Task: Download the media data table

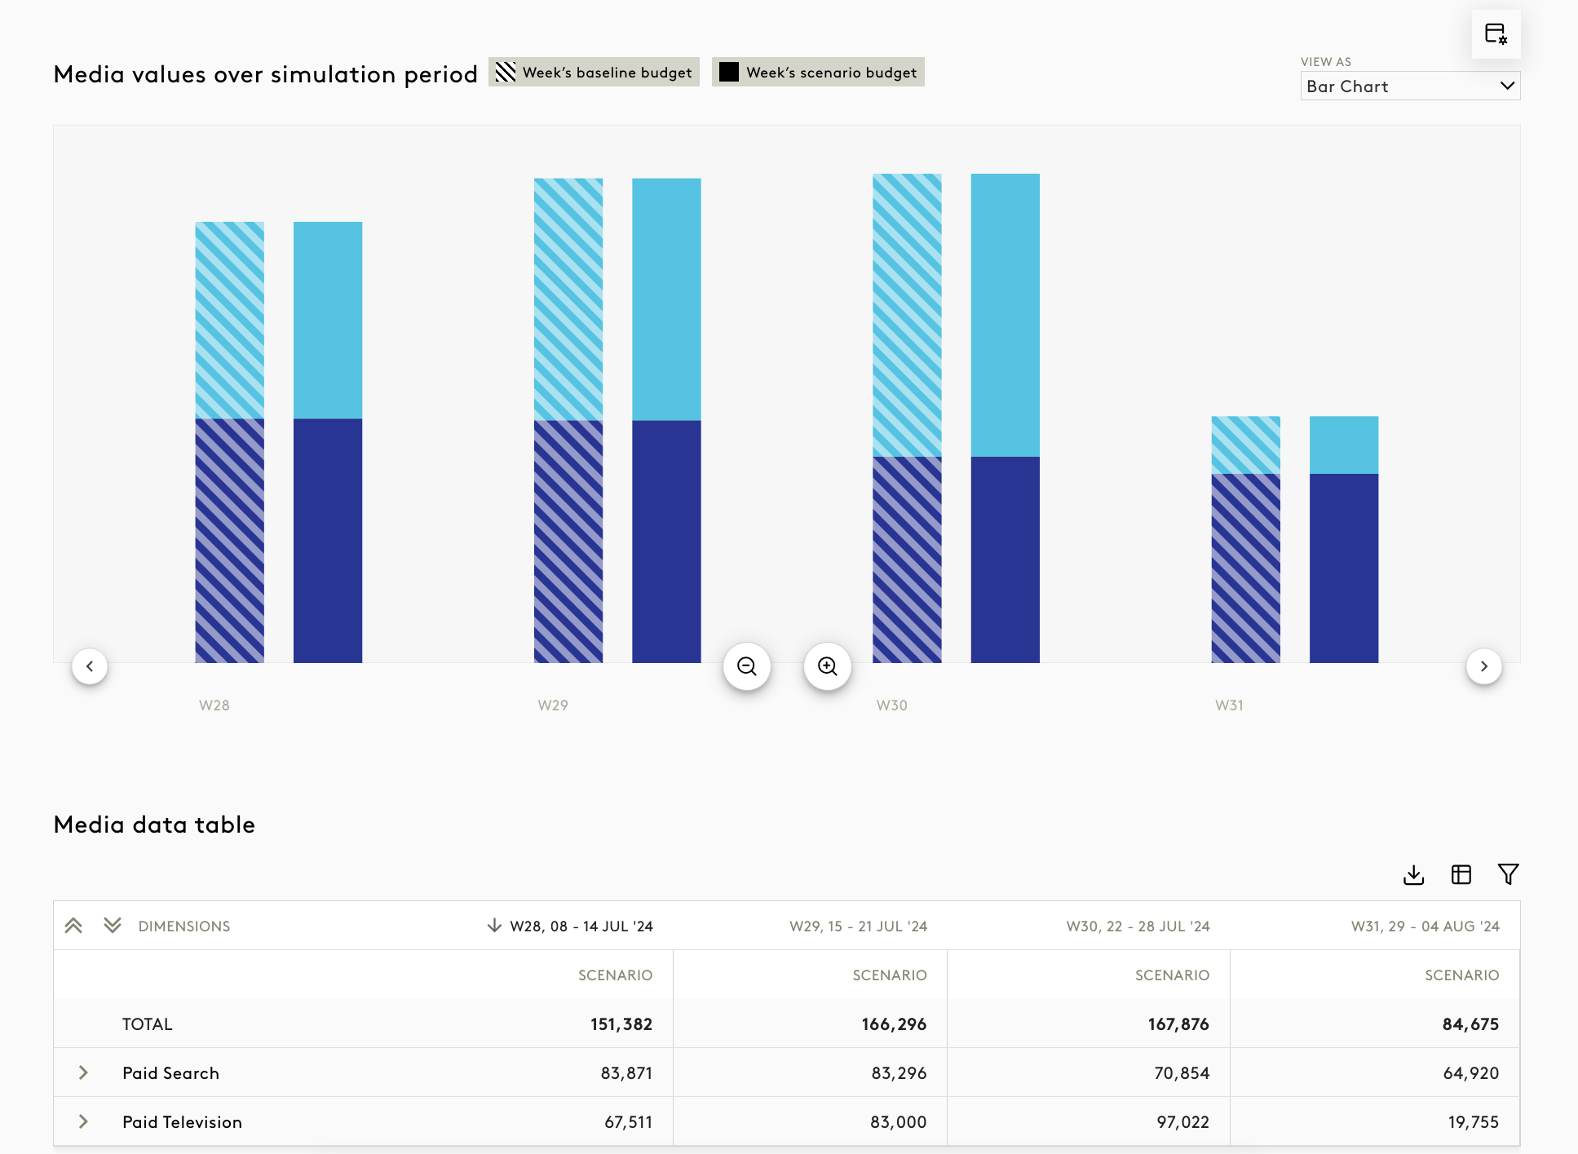Action: pyautogui.click(x=1413, y=874)
